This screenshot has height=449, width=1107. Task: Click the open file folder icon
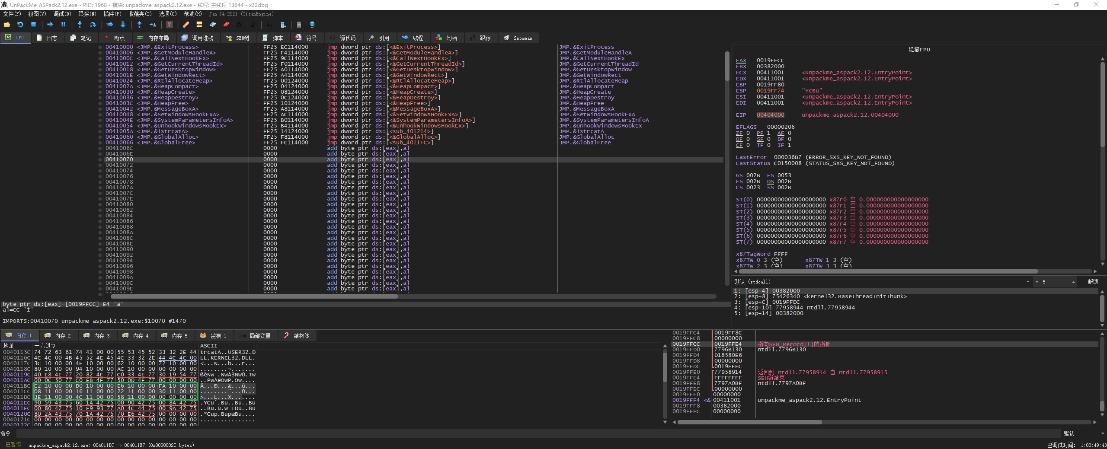coord(7,25)
